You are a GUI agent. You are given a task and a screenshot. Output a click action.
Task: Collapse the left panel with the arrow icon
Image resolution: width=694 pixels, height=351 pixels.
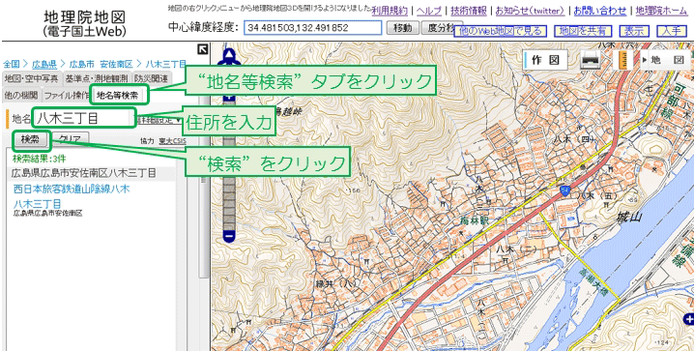pos(203,49)
